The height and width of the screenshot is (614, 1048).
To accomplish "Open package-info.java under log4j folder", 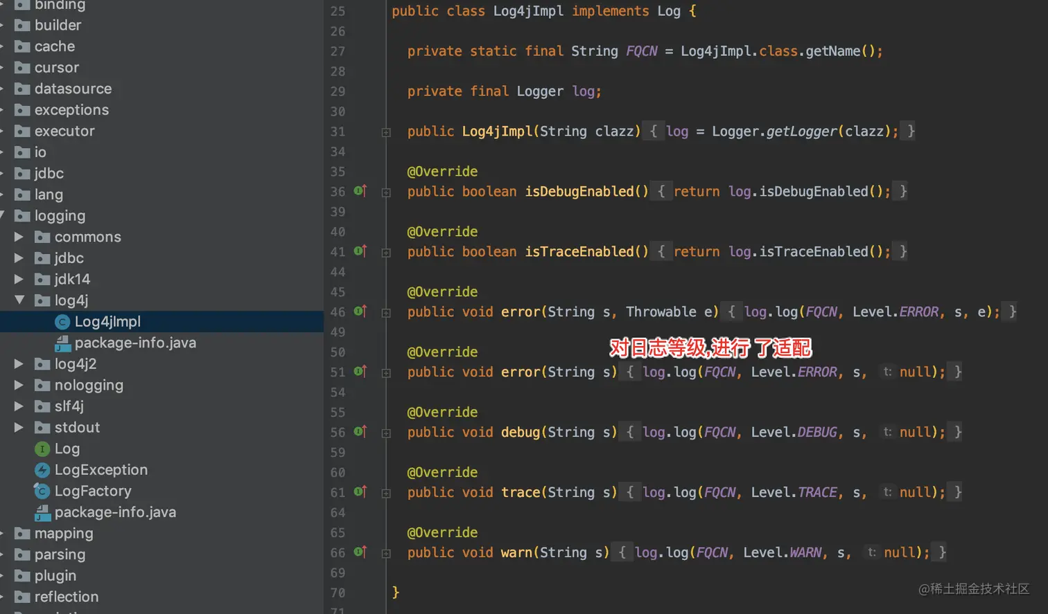I will pos(135,343).
